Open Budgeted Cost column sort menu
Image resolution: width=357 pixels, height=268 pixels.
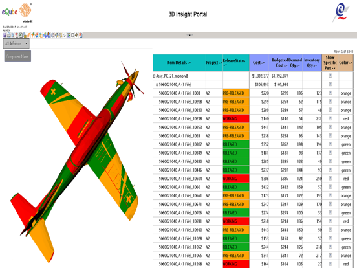point(285,65)
